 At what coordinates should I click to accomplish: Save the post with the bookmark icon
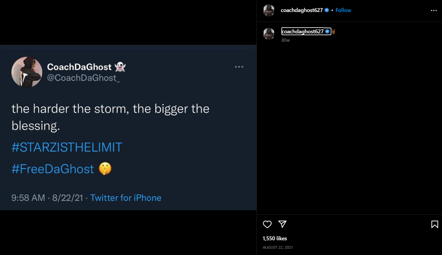tap(434, 224)
